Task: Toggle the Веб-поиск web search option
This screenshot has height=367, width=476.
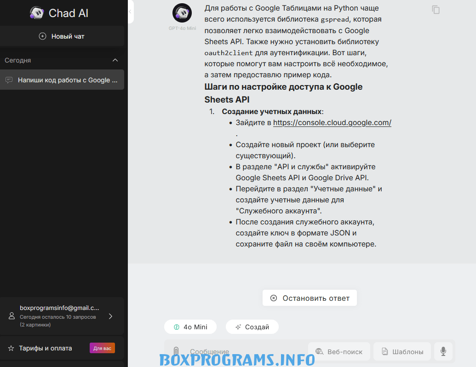Action: 339,351
